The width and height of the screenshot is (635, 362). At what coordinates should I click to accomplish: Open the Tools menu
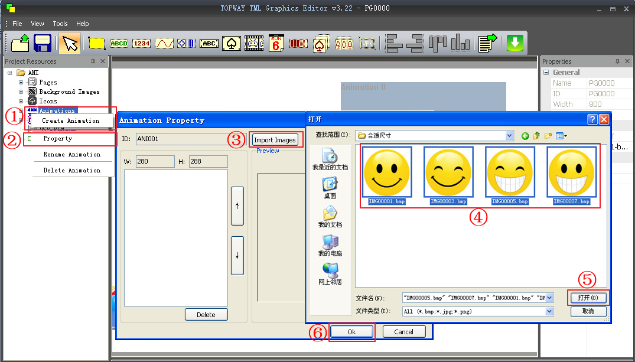tap(60, 24)
